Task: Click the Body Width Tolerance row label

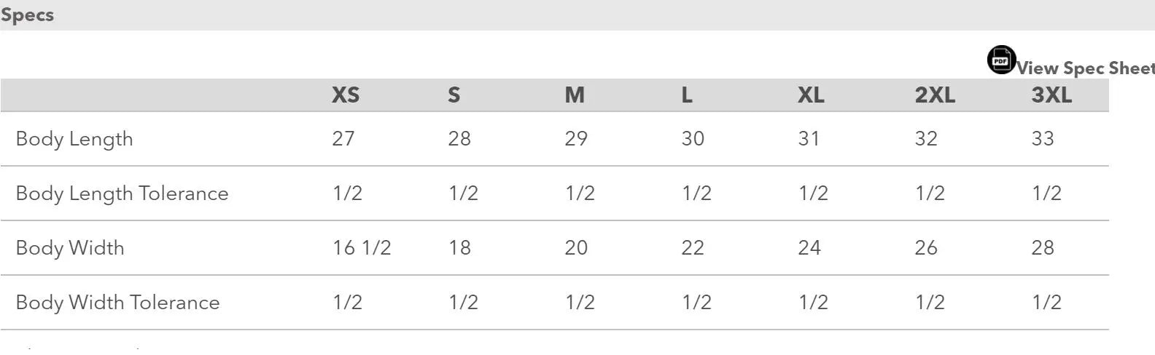Action: coord(117,303)
